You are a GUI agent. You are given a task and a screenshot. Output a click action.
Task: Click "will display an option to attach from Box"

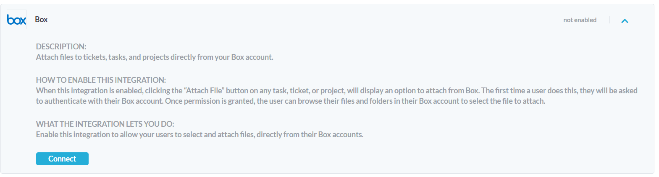point(413,91)
